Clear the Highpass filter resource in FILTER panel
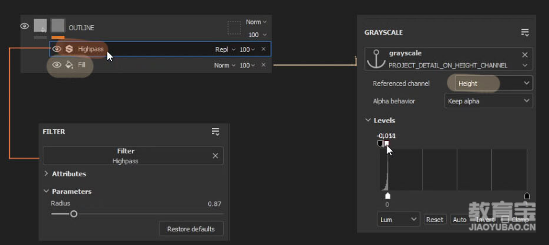The image size is (549, 245). tap(216, 156)
